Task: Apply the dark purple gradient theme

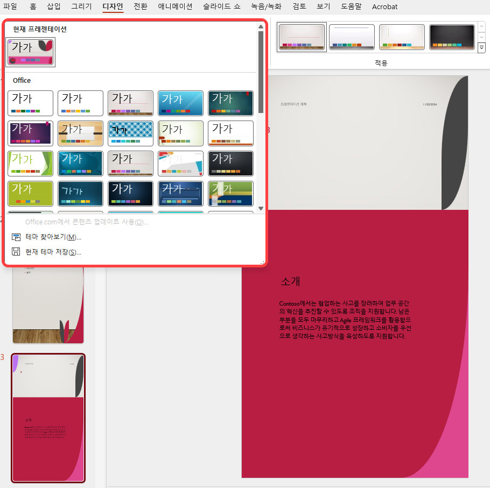Action: tap(30, 133)
